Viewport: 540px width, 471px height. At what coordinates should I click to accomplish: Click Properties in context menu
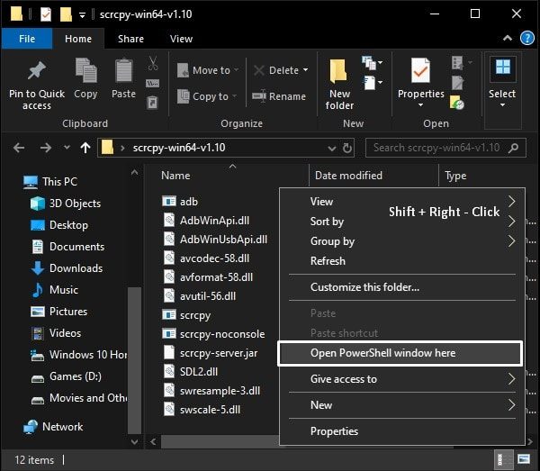tap(334, 431)
